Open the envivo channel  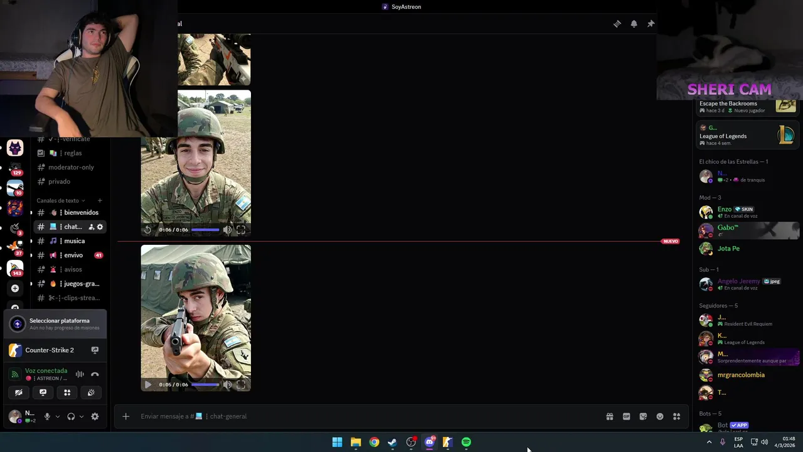coord(69,256)
